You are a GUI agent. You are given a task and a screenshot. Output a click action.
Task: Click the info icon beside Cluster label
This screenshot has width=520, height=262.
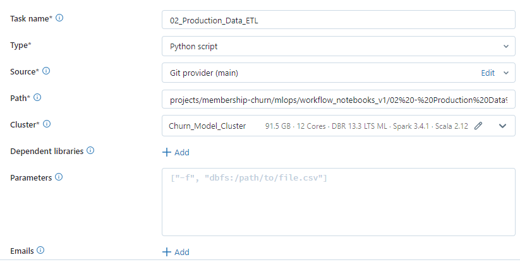coord(46,124)
